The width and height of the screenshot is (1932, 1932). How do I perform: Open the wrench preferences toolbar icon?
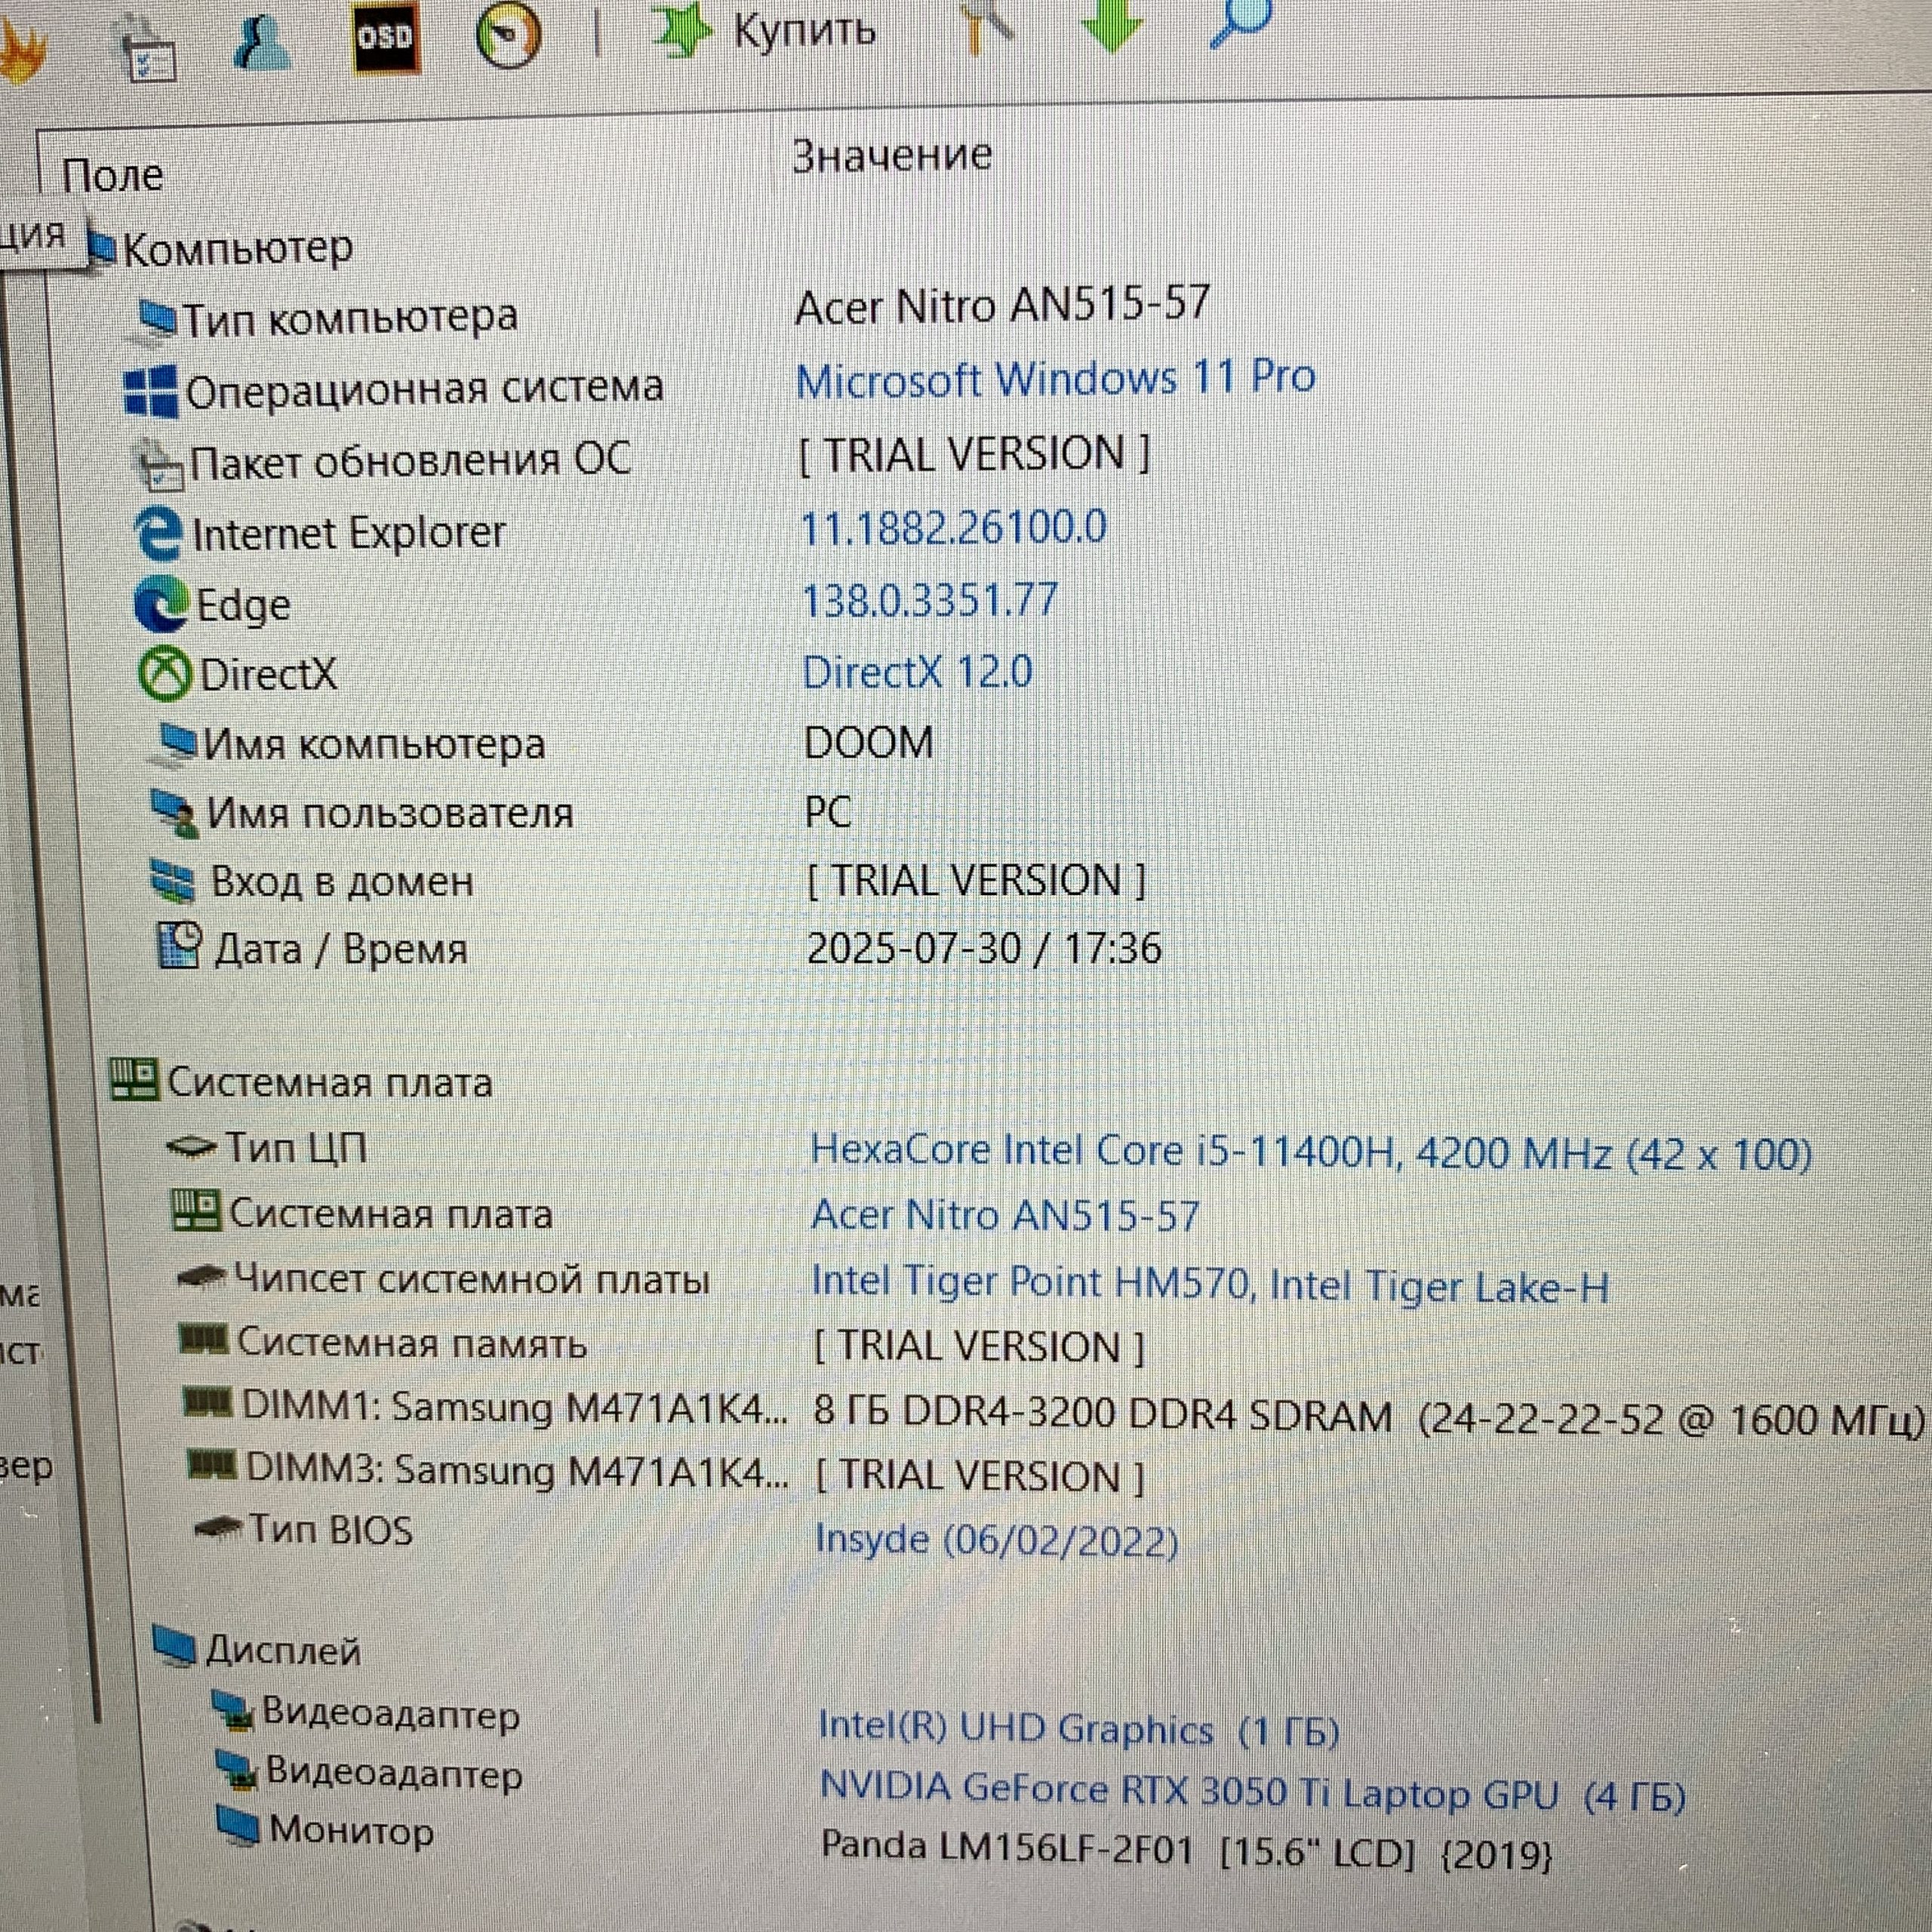988,26
